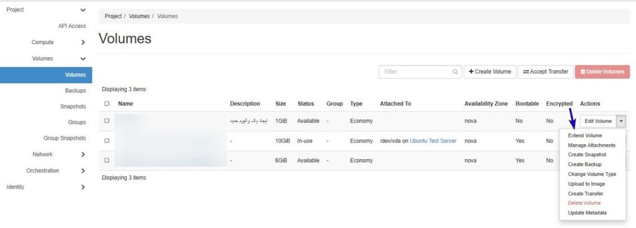Choose Change Volume Type menu entry
This screenshot has width=636, height=228.
[592, 174]
